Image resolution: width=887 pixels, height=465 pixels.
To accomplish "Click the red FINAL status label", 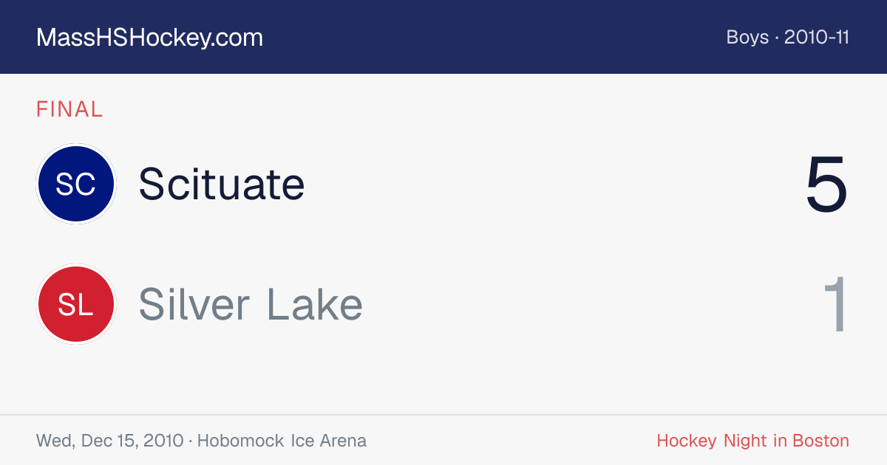I will point(69,109).
